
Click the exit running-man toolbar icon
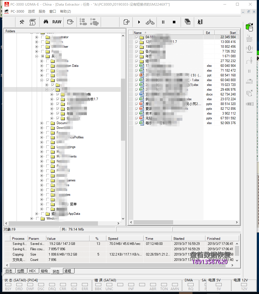coord(200,22)
